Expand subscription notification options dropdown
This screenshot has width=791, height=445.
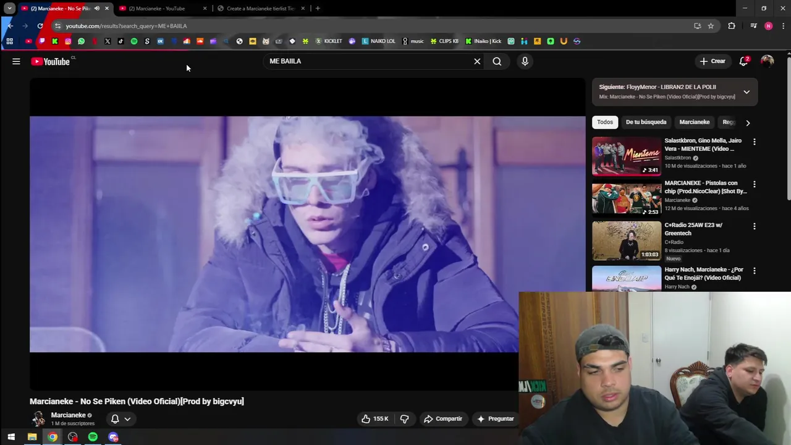click(121, 418)
